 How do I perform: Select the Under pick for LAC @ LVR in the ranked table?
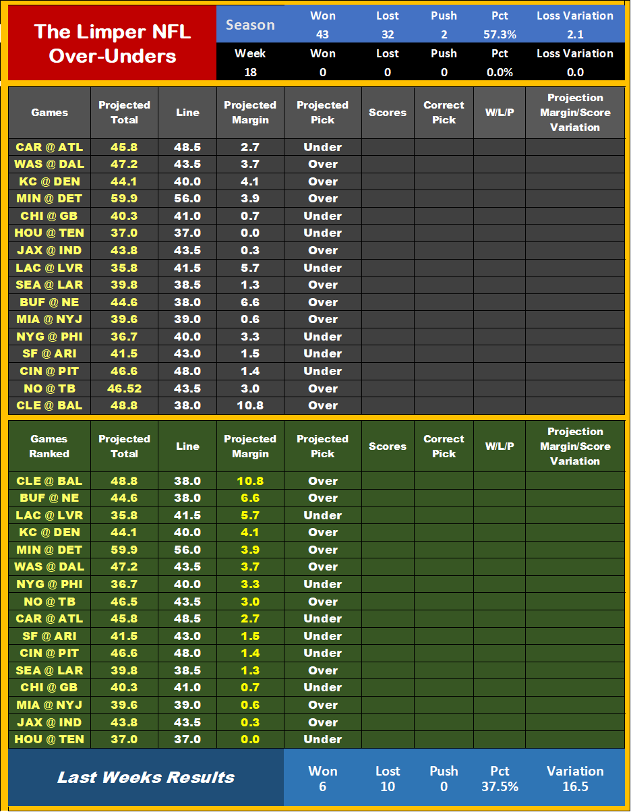pyautogui.click(x=322, y=515)
